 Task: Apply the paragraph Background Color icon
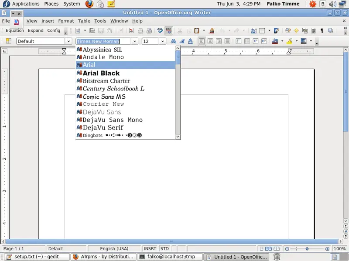304,41
